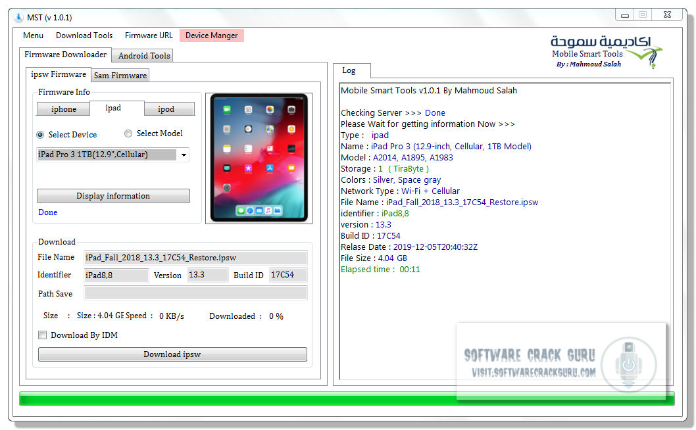
Task: Click the Mobile Smart Tools logo
Action: pyautogui.click(x=607, y=51)
